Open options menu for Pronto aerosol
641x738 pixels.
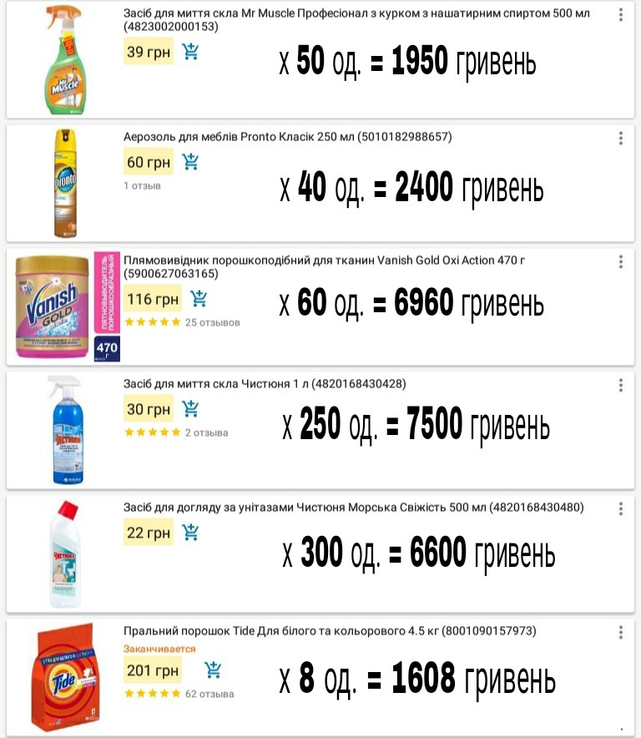[620, 139]
